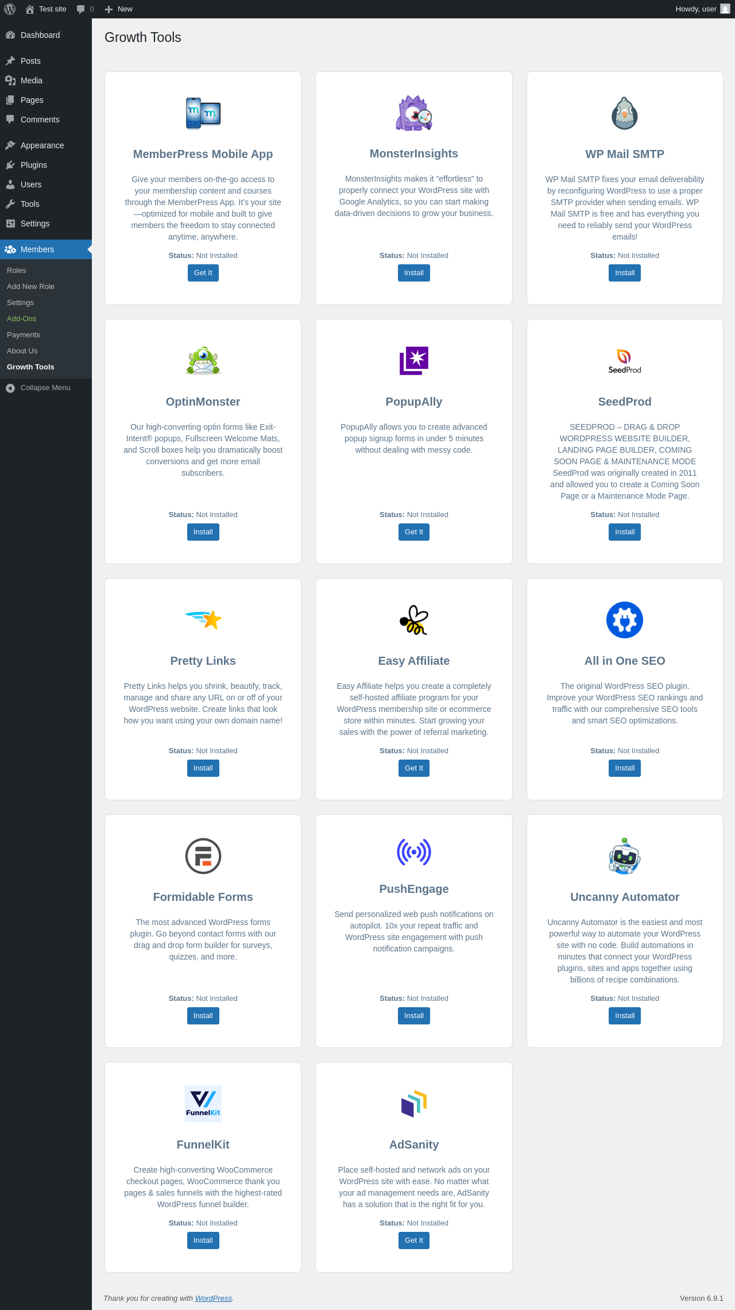
Task: Install WP Mail SMTP
Action: 625,273
